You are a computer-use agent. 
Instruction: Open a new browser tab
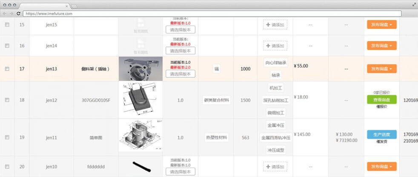click(74, 6)
